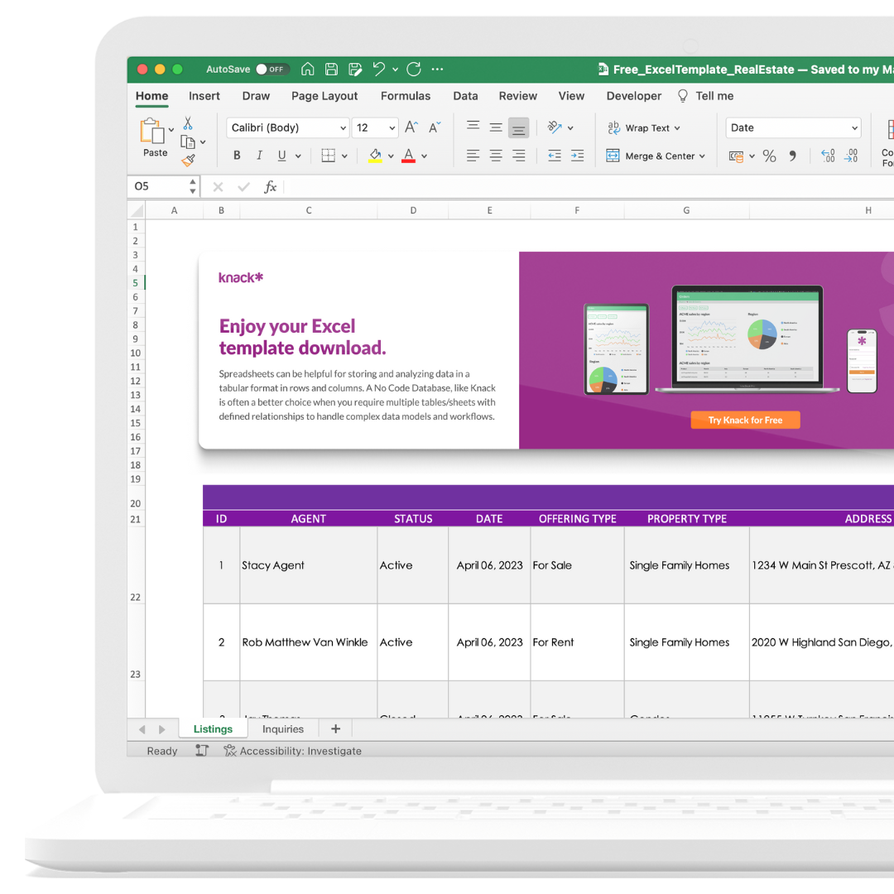
Task: Select the Italic formatting icon
Action: 258,156
